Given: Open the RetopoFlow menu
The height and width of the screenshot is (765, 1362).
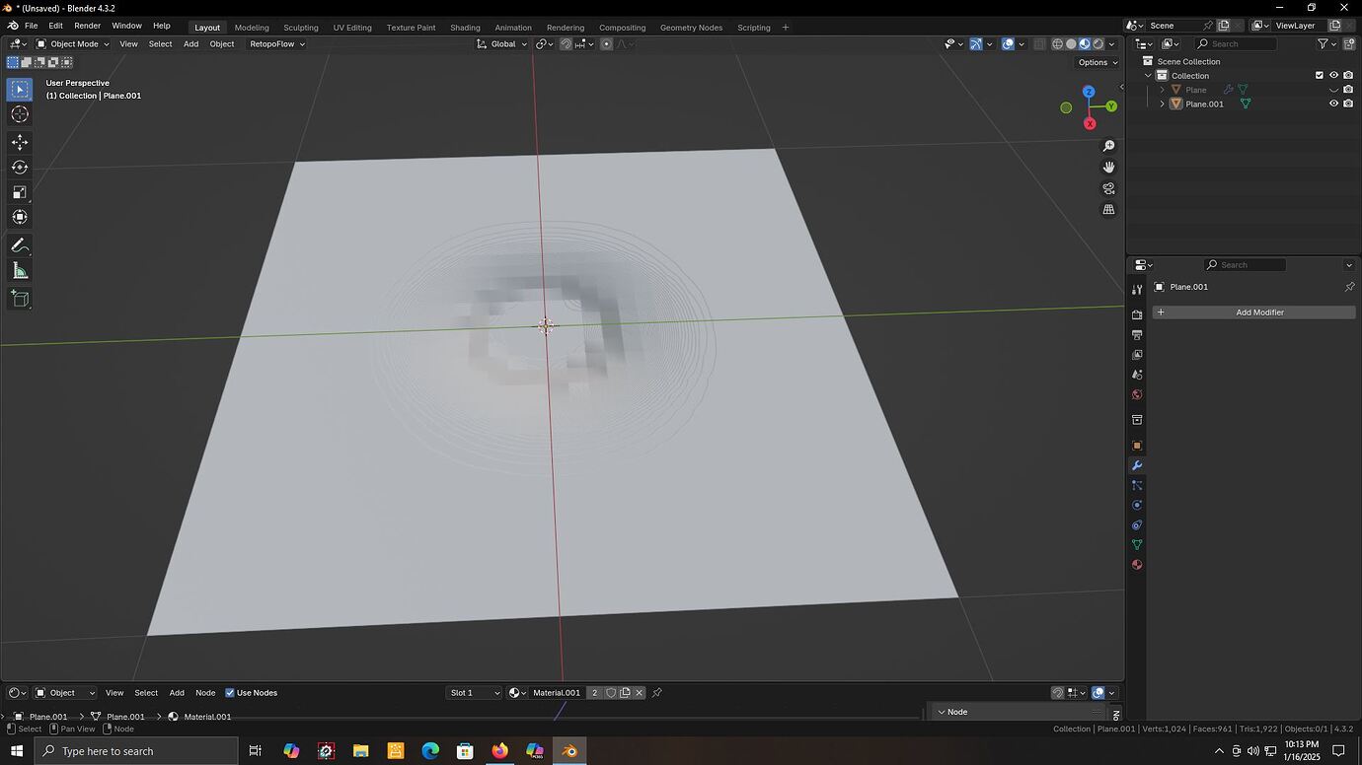Looking at the screenshot, I should (x=277, y=43).
